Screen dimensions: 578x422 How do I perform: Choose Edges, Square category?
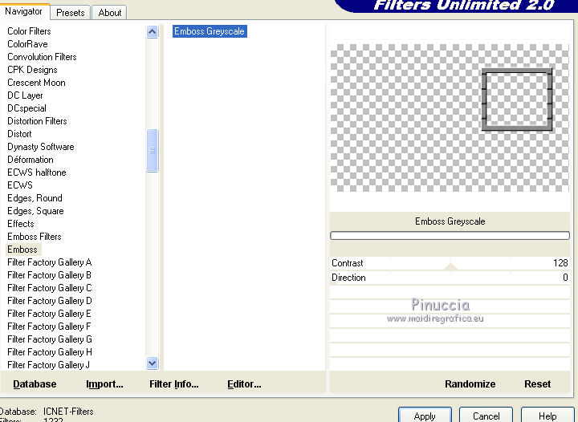(x=36, y=211)
